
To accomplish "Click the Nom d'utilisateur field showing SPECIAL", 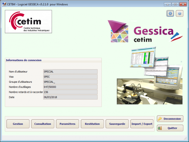I will click(x=70, y=71).
